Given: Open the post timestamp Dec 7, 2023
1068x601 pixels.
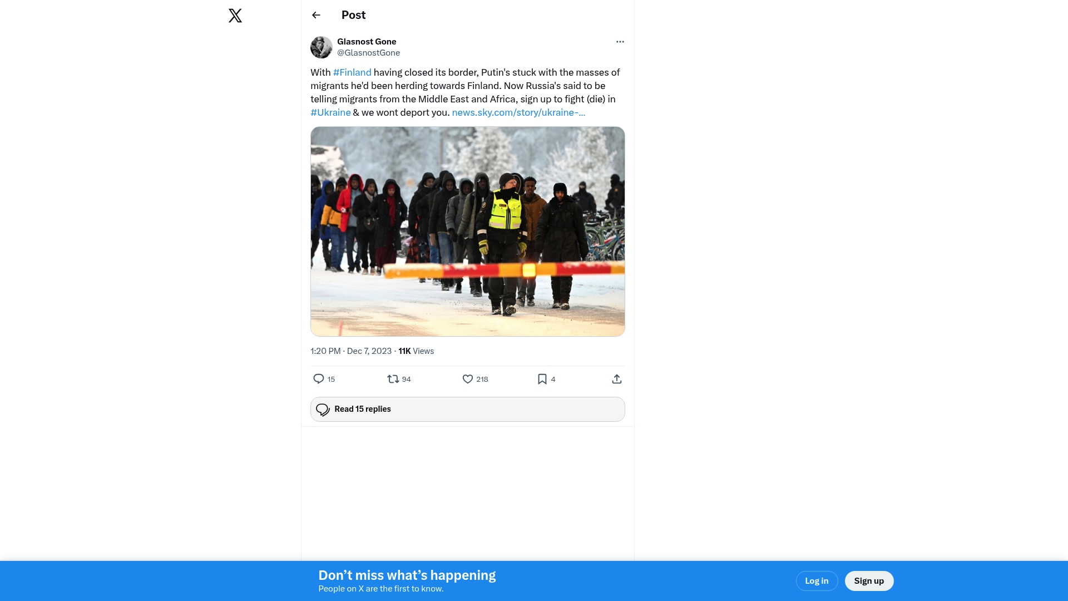Looking at the screenshot, I should click(x=351, y=351).
